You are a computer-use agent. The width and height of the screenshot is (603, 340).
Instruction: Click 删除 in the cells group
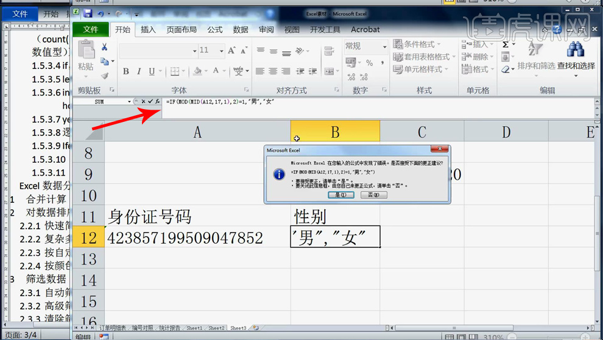[x=478, y=57]
